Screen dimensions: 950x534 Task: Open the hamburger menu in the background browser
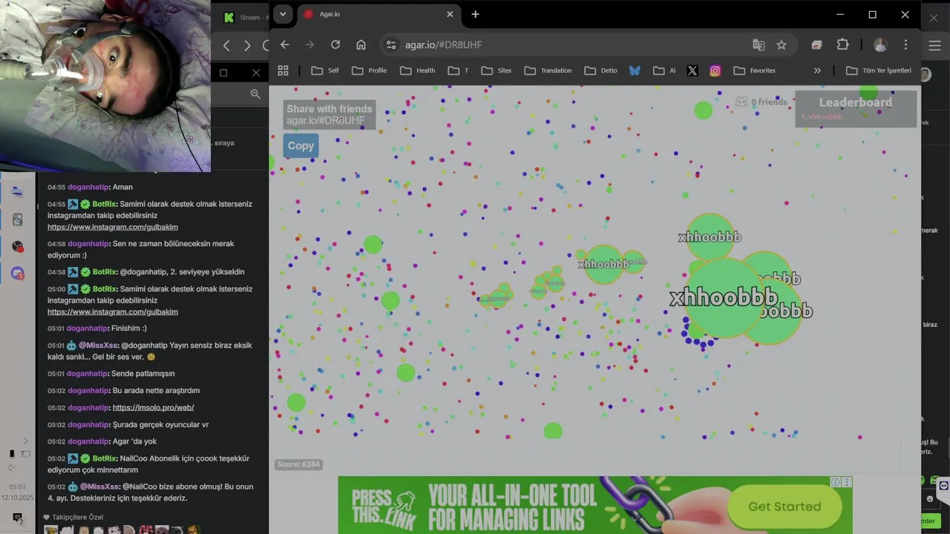(x=934, y=45)
